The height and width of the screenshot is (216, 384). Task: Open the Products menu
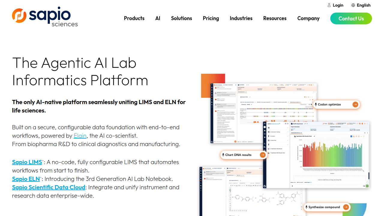point(134,18)
